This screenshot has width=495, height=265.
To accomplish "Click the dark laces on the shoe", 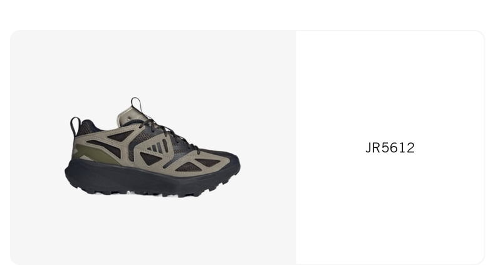I will click(169, 134).
